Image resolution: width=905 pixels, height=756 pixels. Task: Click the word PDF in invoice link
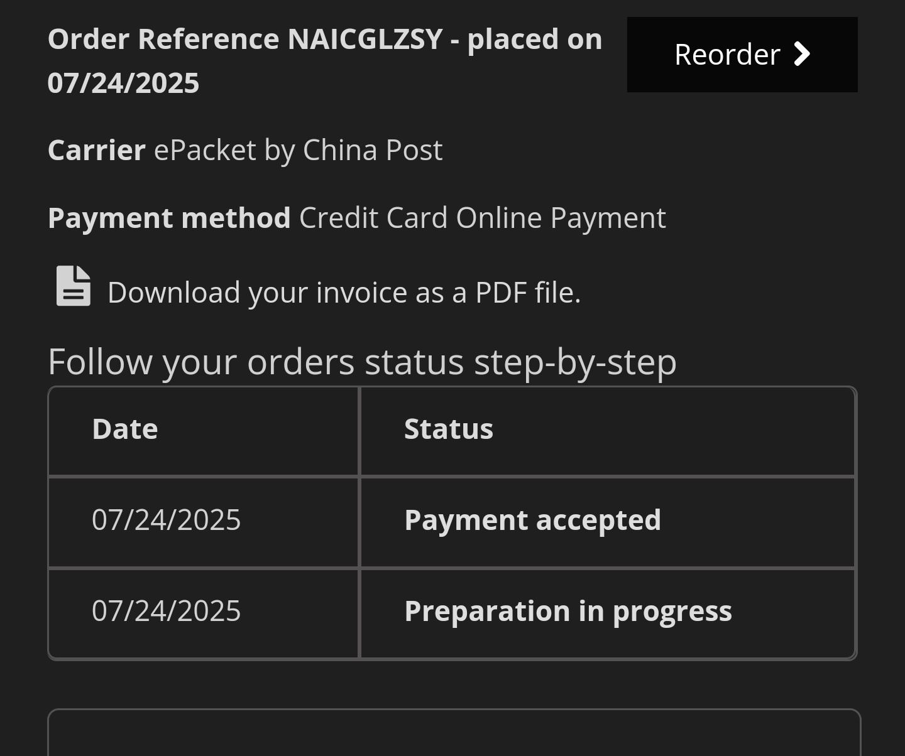pos(500,293)
